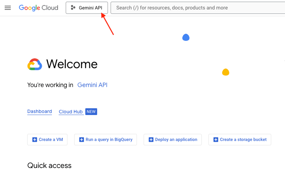
Task: Click the Google Cloud icon beside Welcome
Action: pos(35,64)
